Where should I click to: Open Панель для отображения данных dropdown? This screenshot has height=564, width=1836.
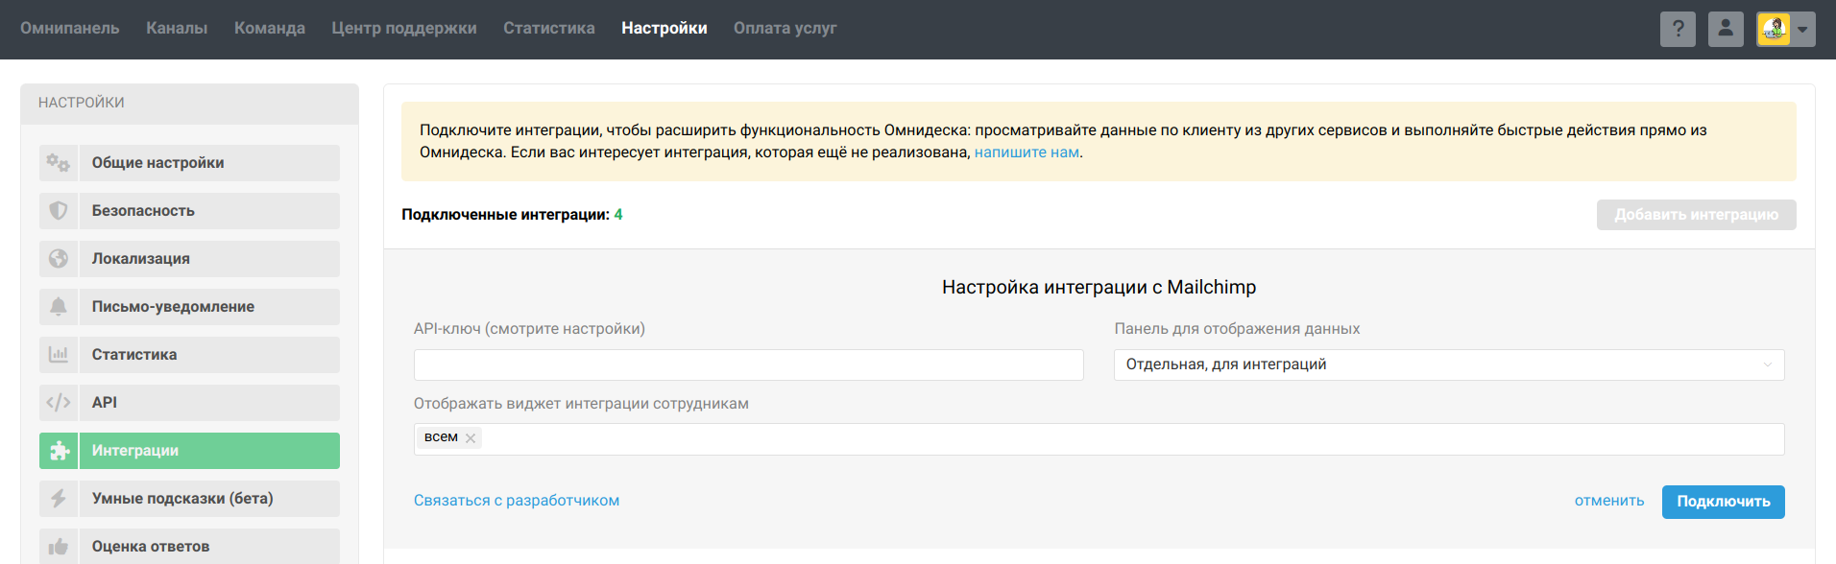1449,364
